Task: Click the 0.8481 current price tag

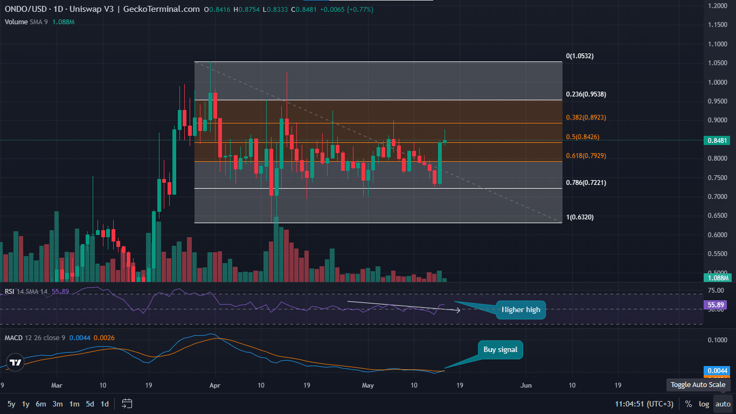Action: pyautogui.click(x=717, y=141)
